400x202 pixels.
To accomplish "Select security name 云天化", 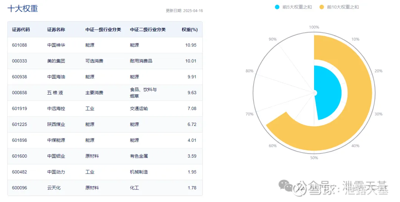I will (x=54, y=188).
